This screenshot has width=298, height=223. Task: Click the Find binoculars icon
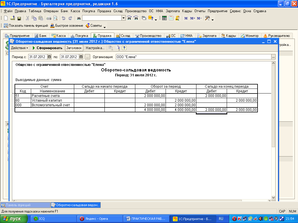[x=79, y=18]
